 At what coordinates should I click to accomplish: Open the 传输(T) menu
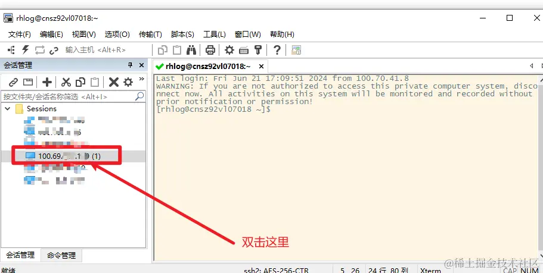tap(150, 34)
